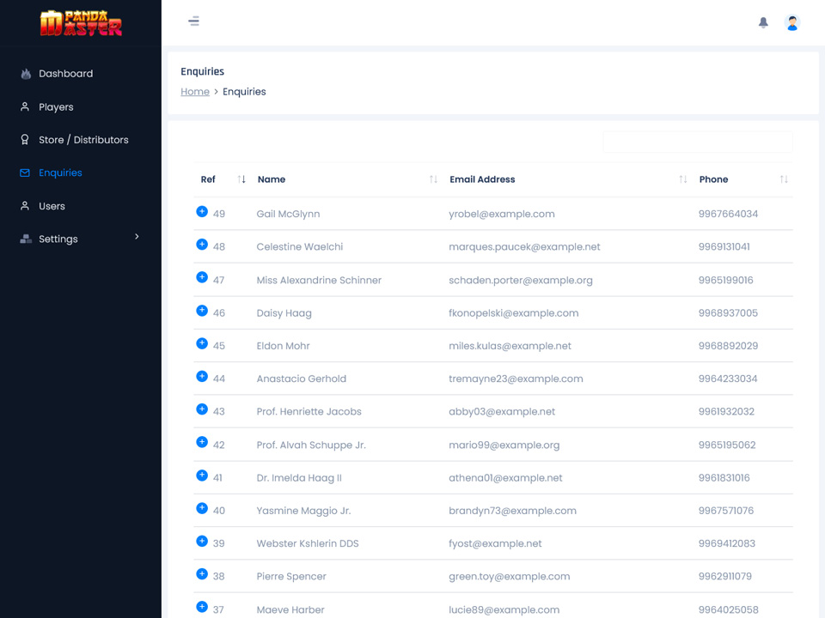Expand row 49 for Gail McGlynn

(202, 212)
